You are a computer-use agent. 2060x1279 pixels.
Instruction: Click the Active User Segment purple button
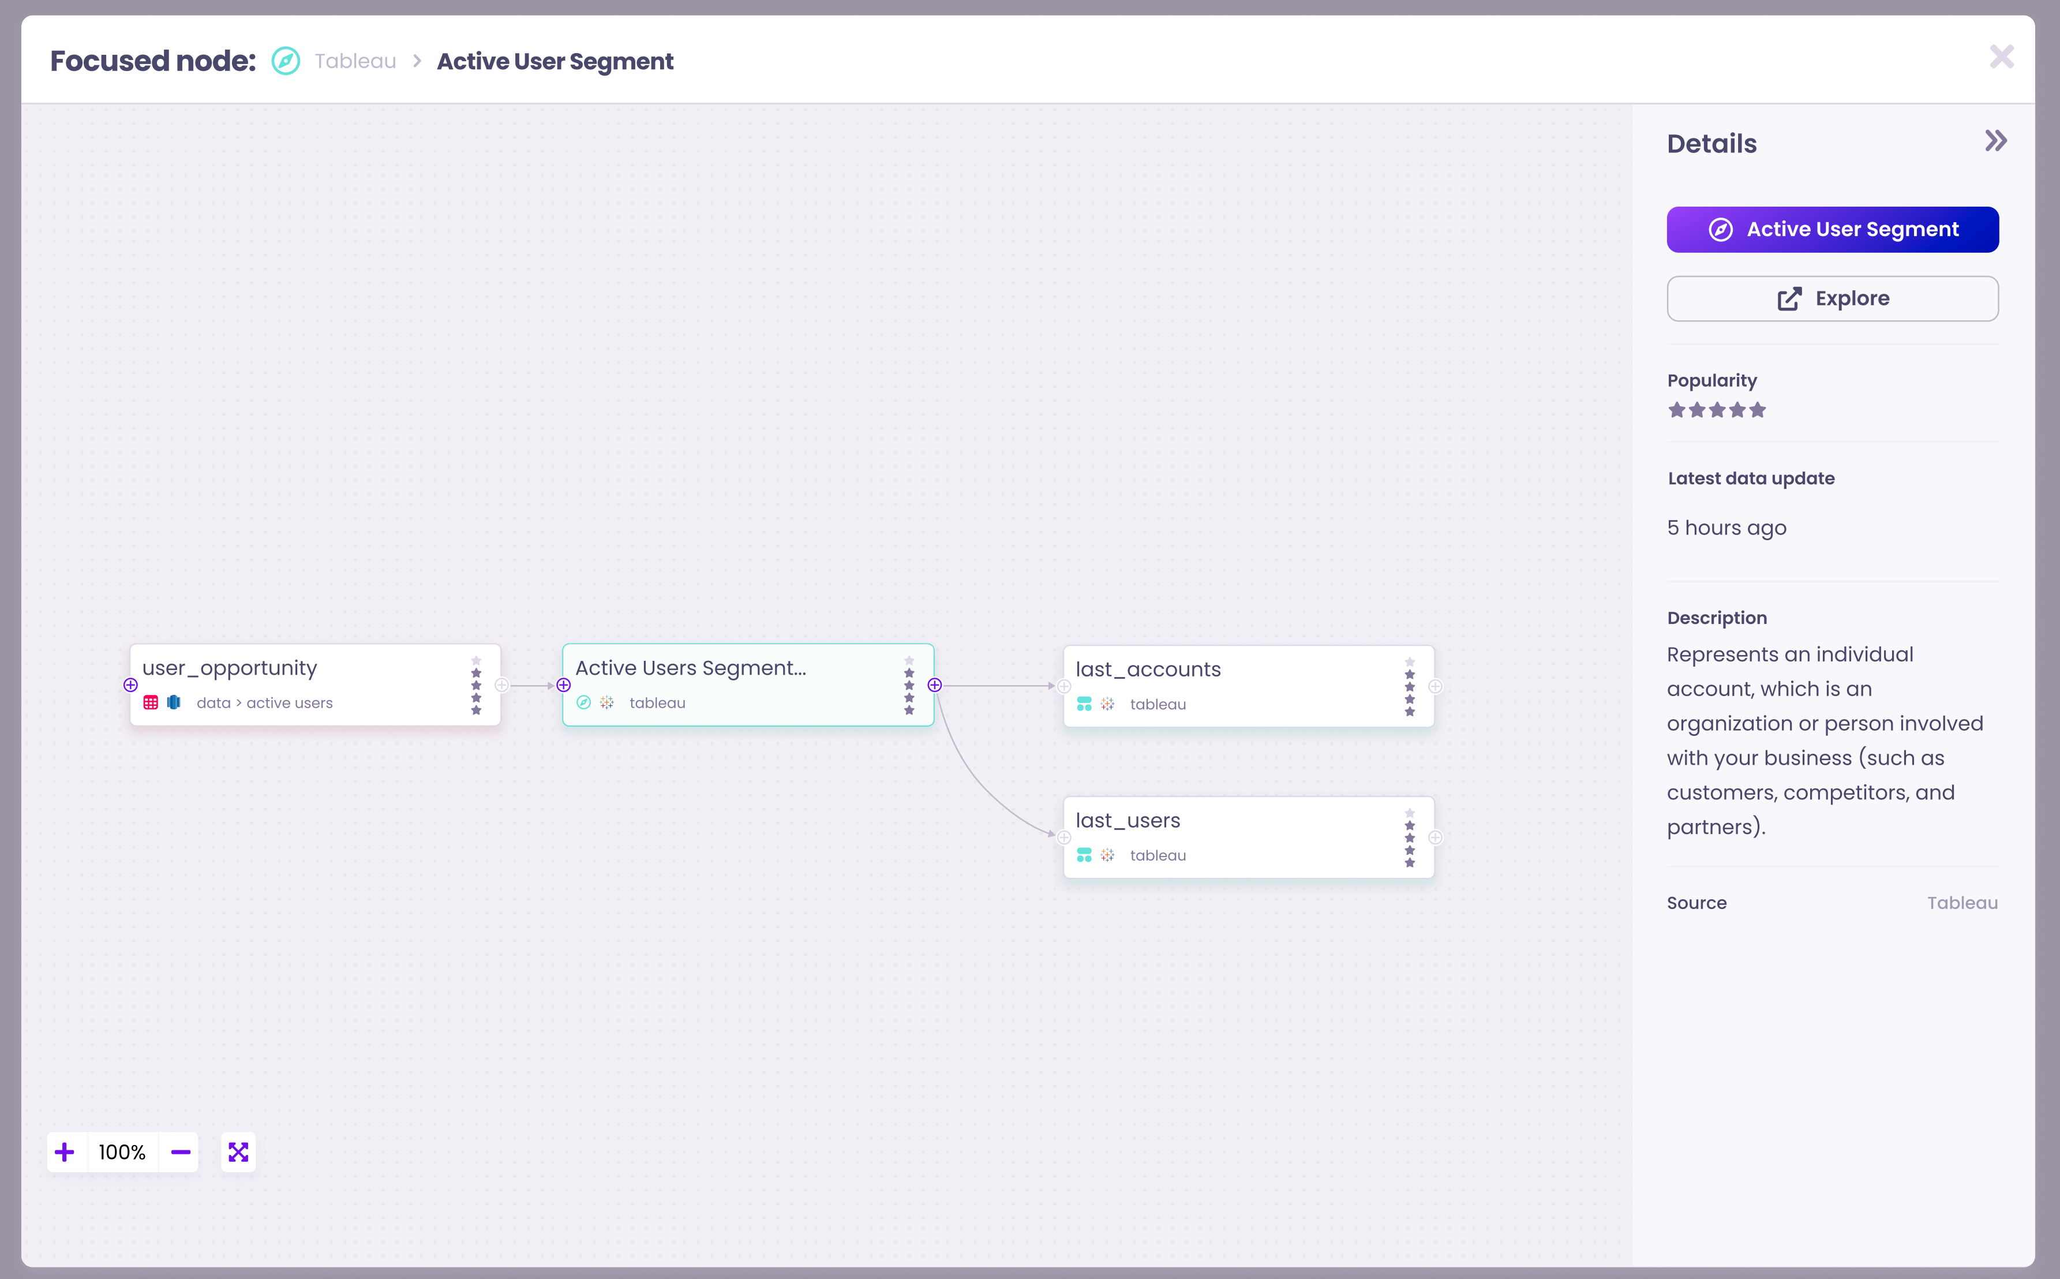pos(1833,229)
